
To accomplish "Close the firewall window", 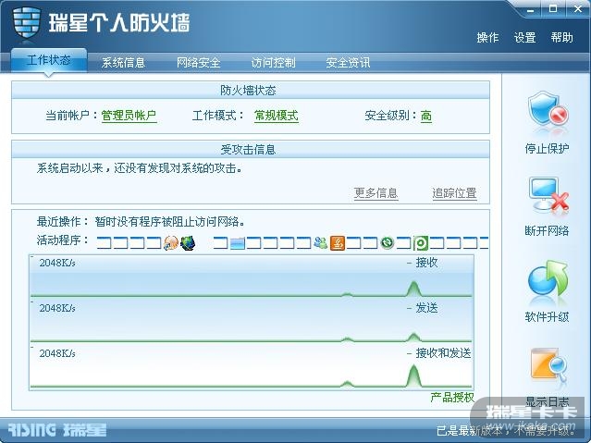I will [578, 8].
